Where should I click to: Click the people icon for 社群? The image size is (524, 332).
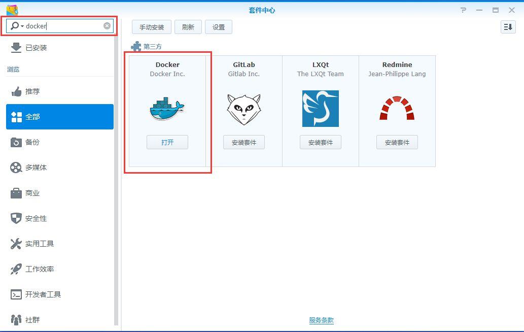point(16,320)
